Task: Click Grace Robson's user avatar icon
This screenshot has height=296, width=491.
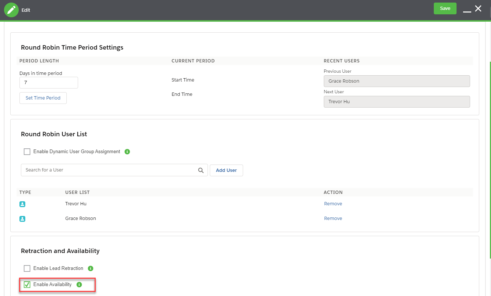Action: point(22,219)
